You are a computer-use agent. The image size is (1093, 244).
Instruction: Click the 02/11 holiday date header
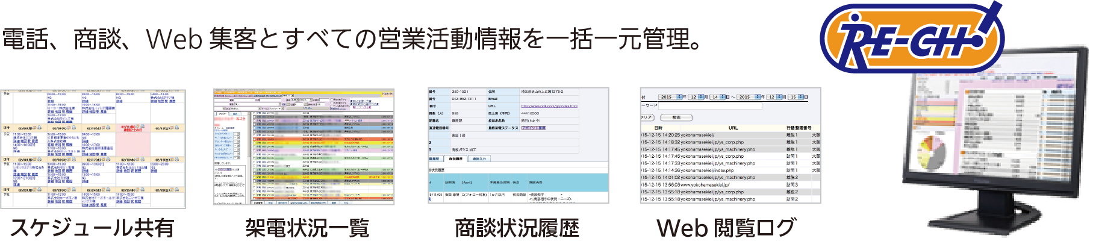coord(133,128)
